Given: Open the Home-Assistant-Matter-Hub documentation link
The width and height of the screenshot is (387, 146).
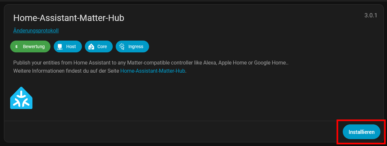Looking at the screenshot, I should tap(153, 70).
